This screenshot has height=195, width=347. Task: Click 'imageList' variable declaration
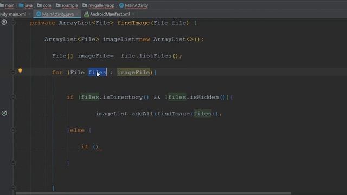(x=119, y=40)
